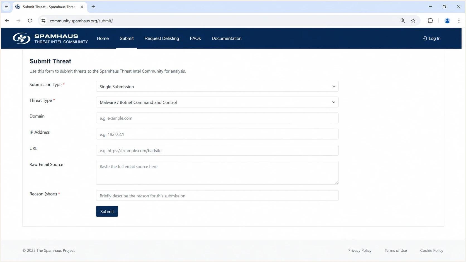Click the Log In icon link
The width and height of the screenshot is (466, 262).
tap(431, 38)
